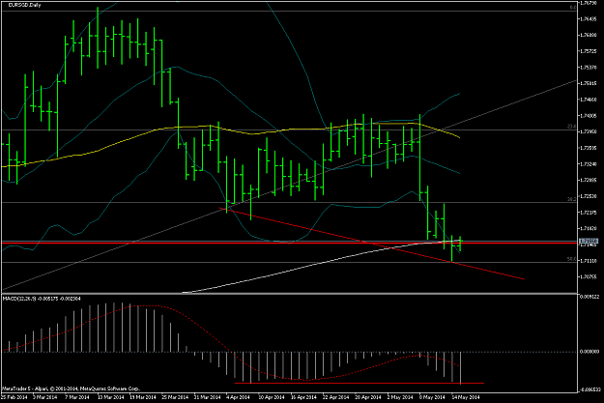
Task: Click the 1.73950 price scale label
Action: click(589, 131)
